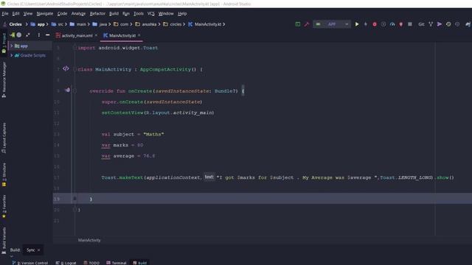Viewport: 472px width, 265px height.
Task: Click the Git update branch icon
Action: point(431,24)
